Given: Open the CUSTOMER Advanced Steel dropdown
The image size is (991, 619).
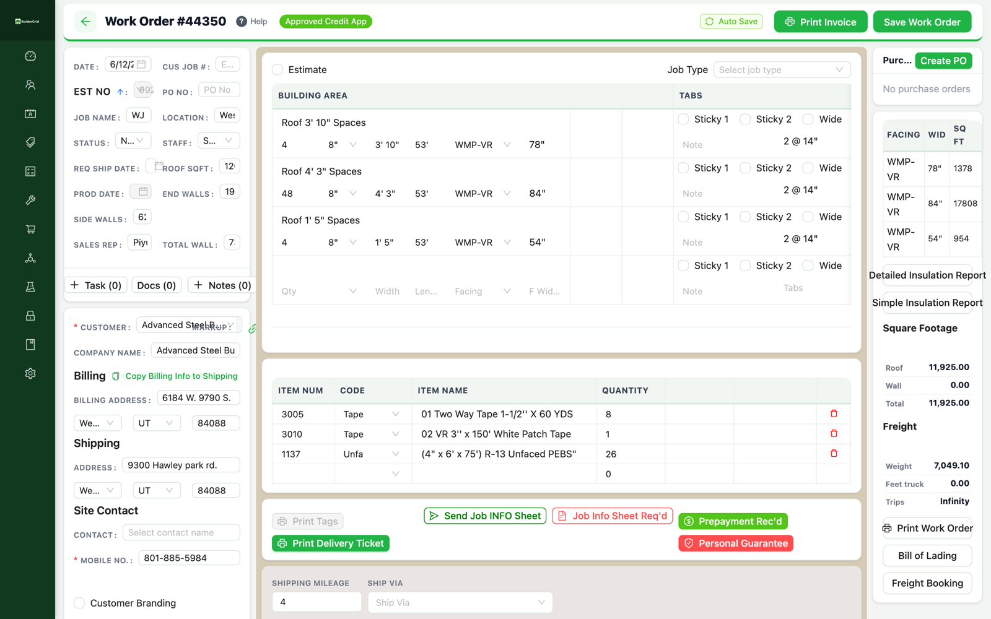Looking at the screenshot, I should 188,325.
